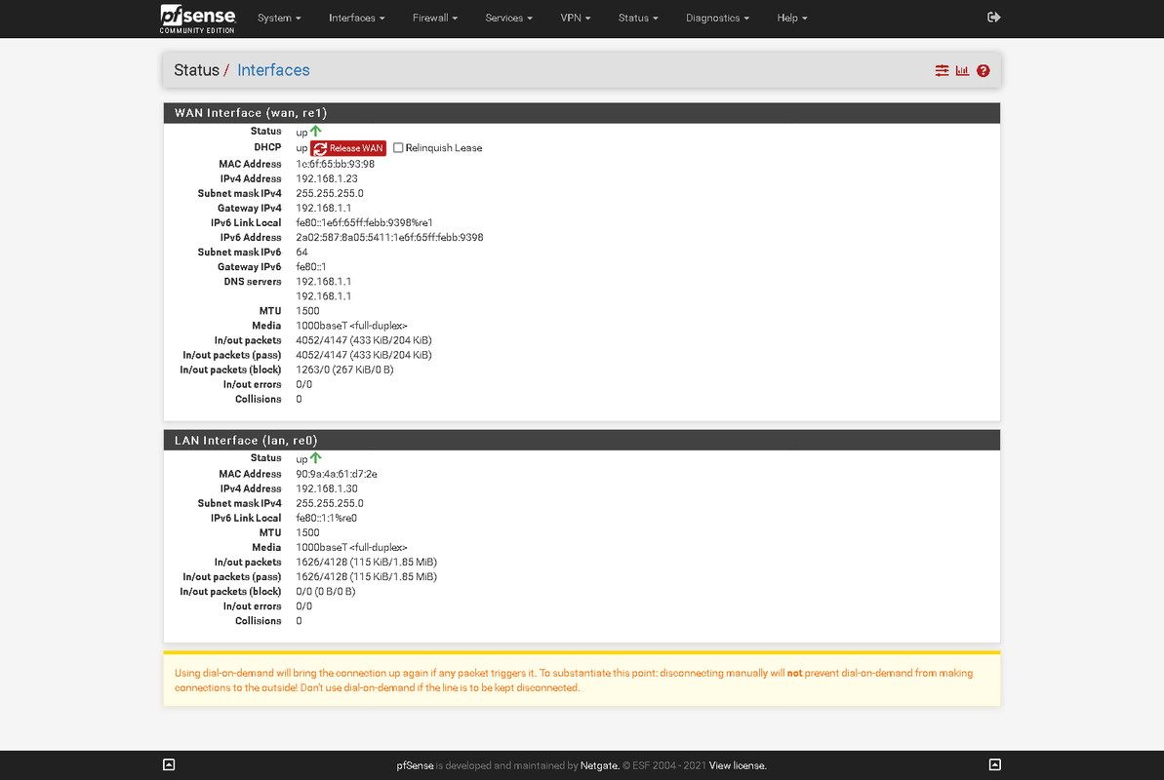Select Gateway IPv6 value fe80::1
The width and height of the screenshot is (1164, 780).
pos(311,266)
